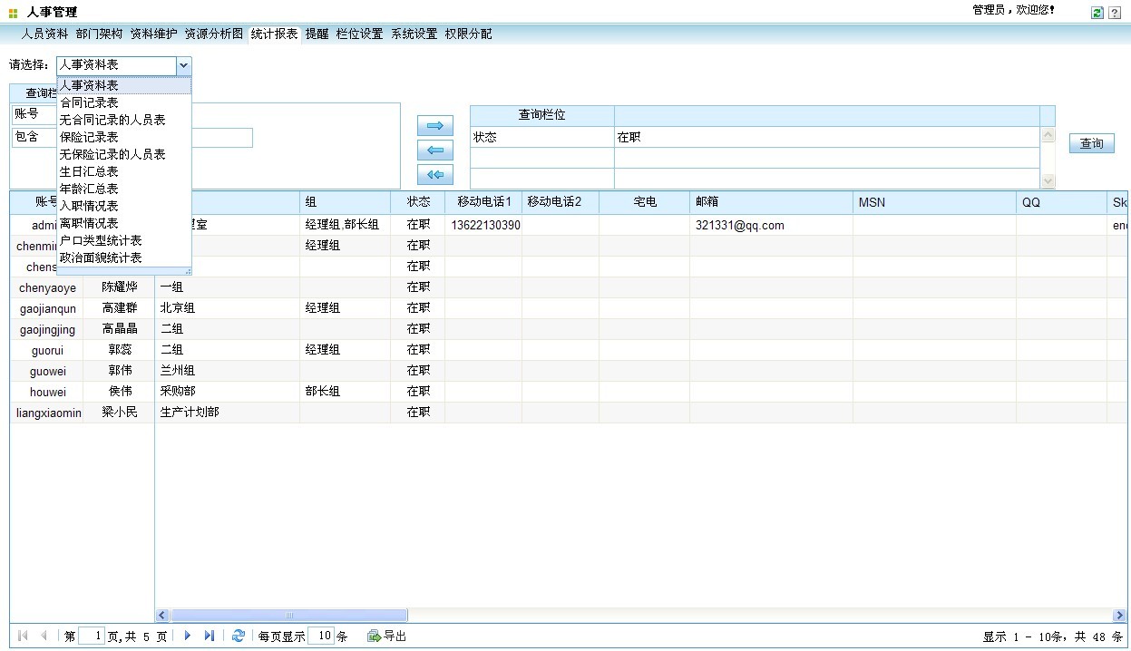Refresh the grid using pager reload icon
This screenshot has width=1131, height=651.
tap(238, 636)
